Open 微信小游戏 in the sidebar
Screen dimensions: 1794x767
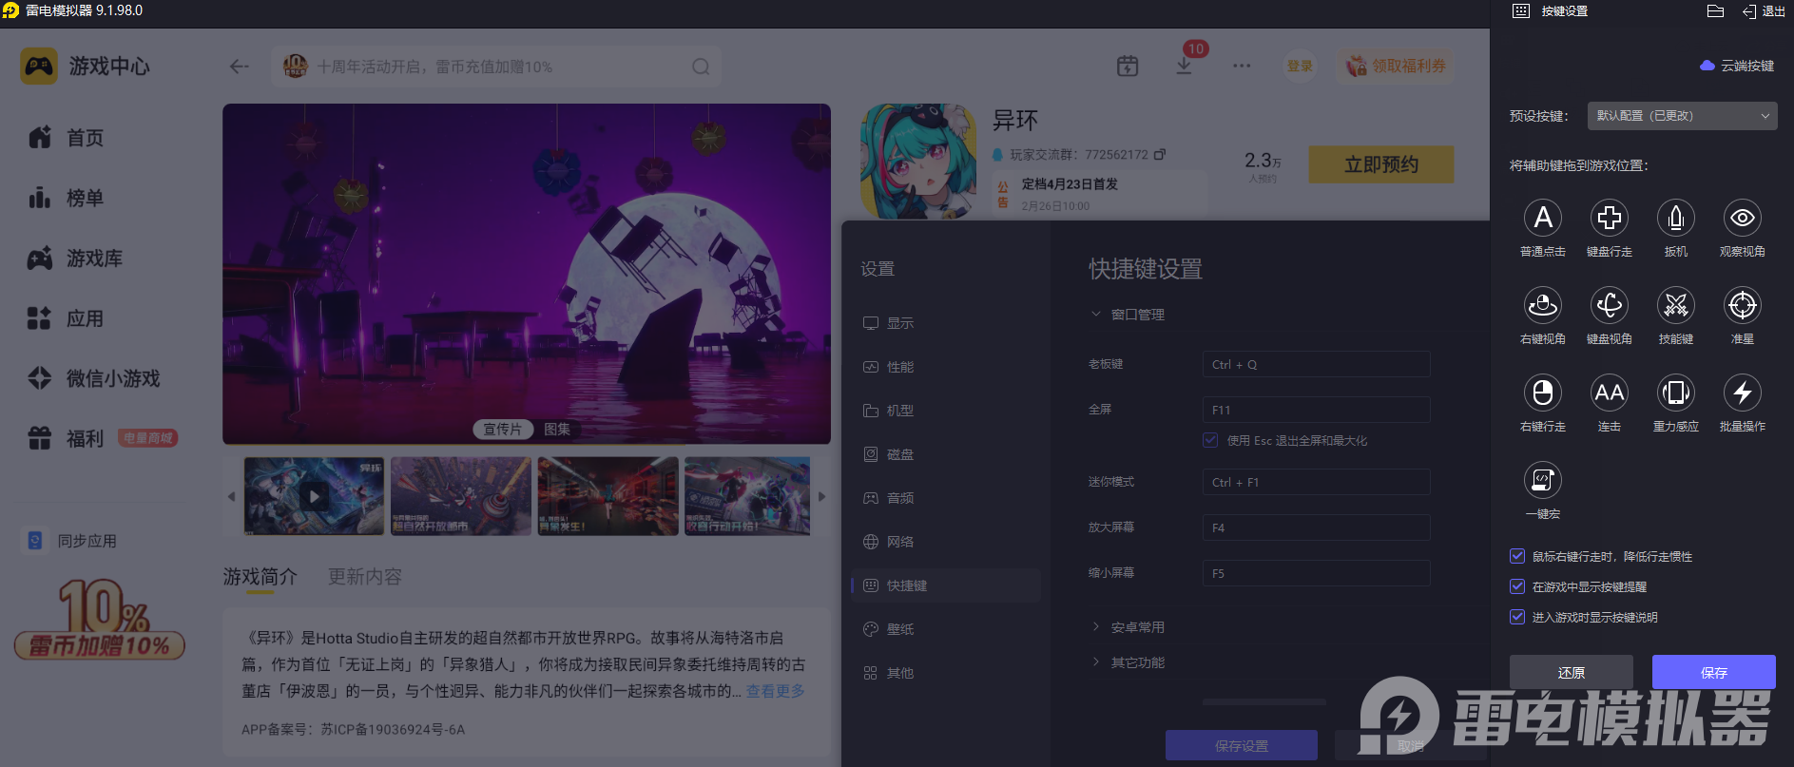pyautogui.click(x=94, y=378)
